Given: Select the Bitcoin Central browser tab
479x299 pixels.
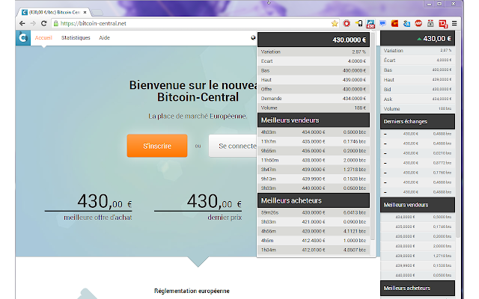Looking at the screenshot, I should point(55,12).
